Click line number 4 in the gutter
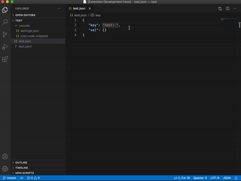This screenshot has height=181, width=241. tap(76, 35)
